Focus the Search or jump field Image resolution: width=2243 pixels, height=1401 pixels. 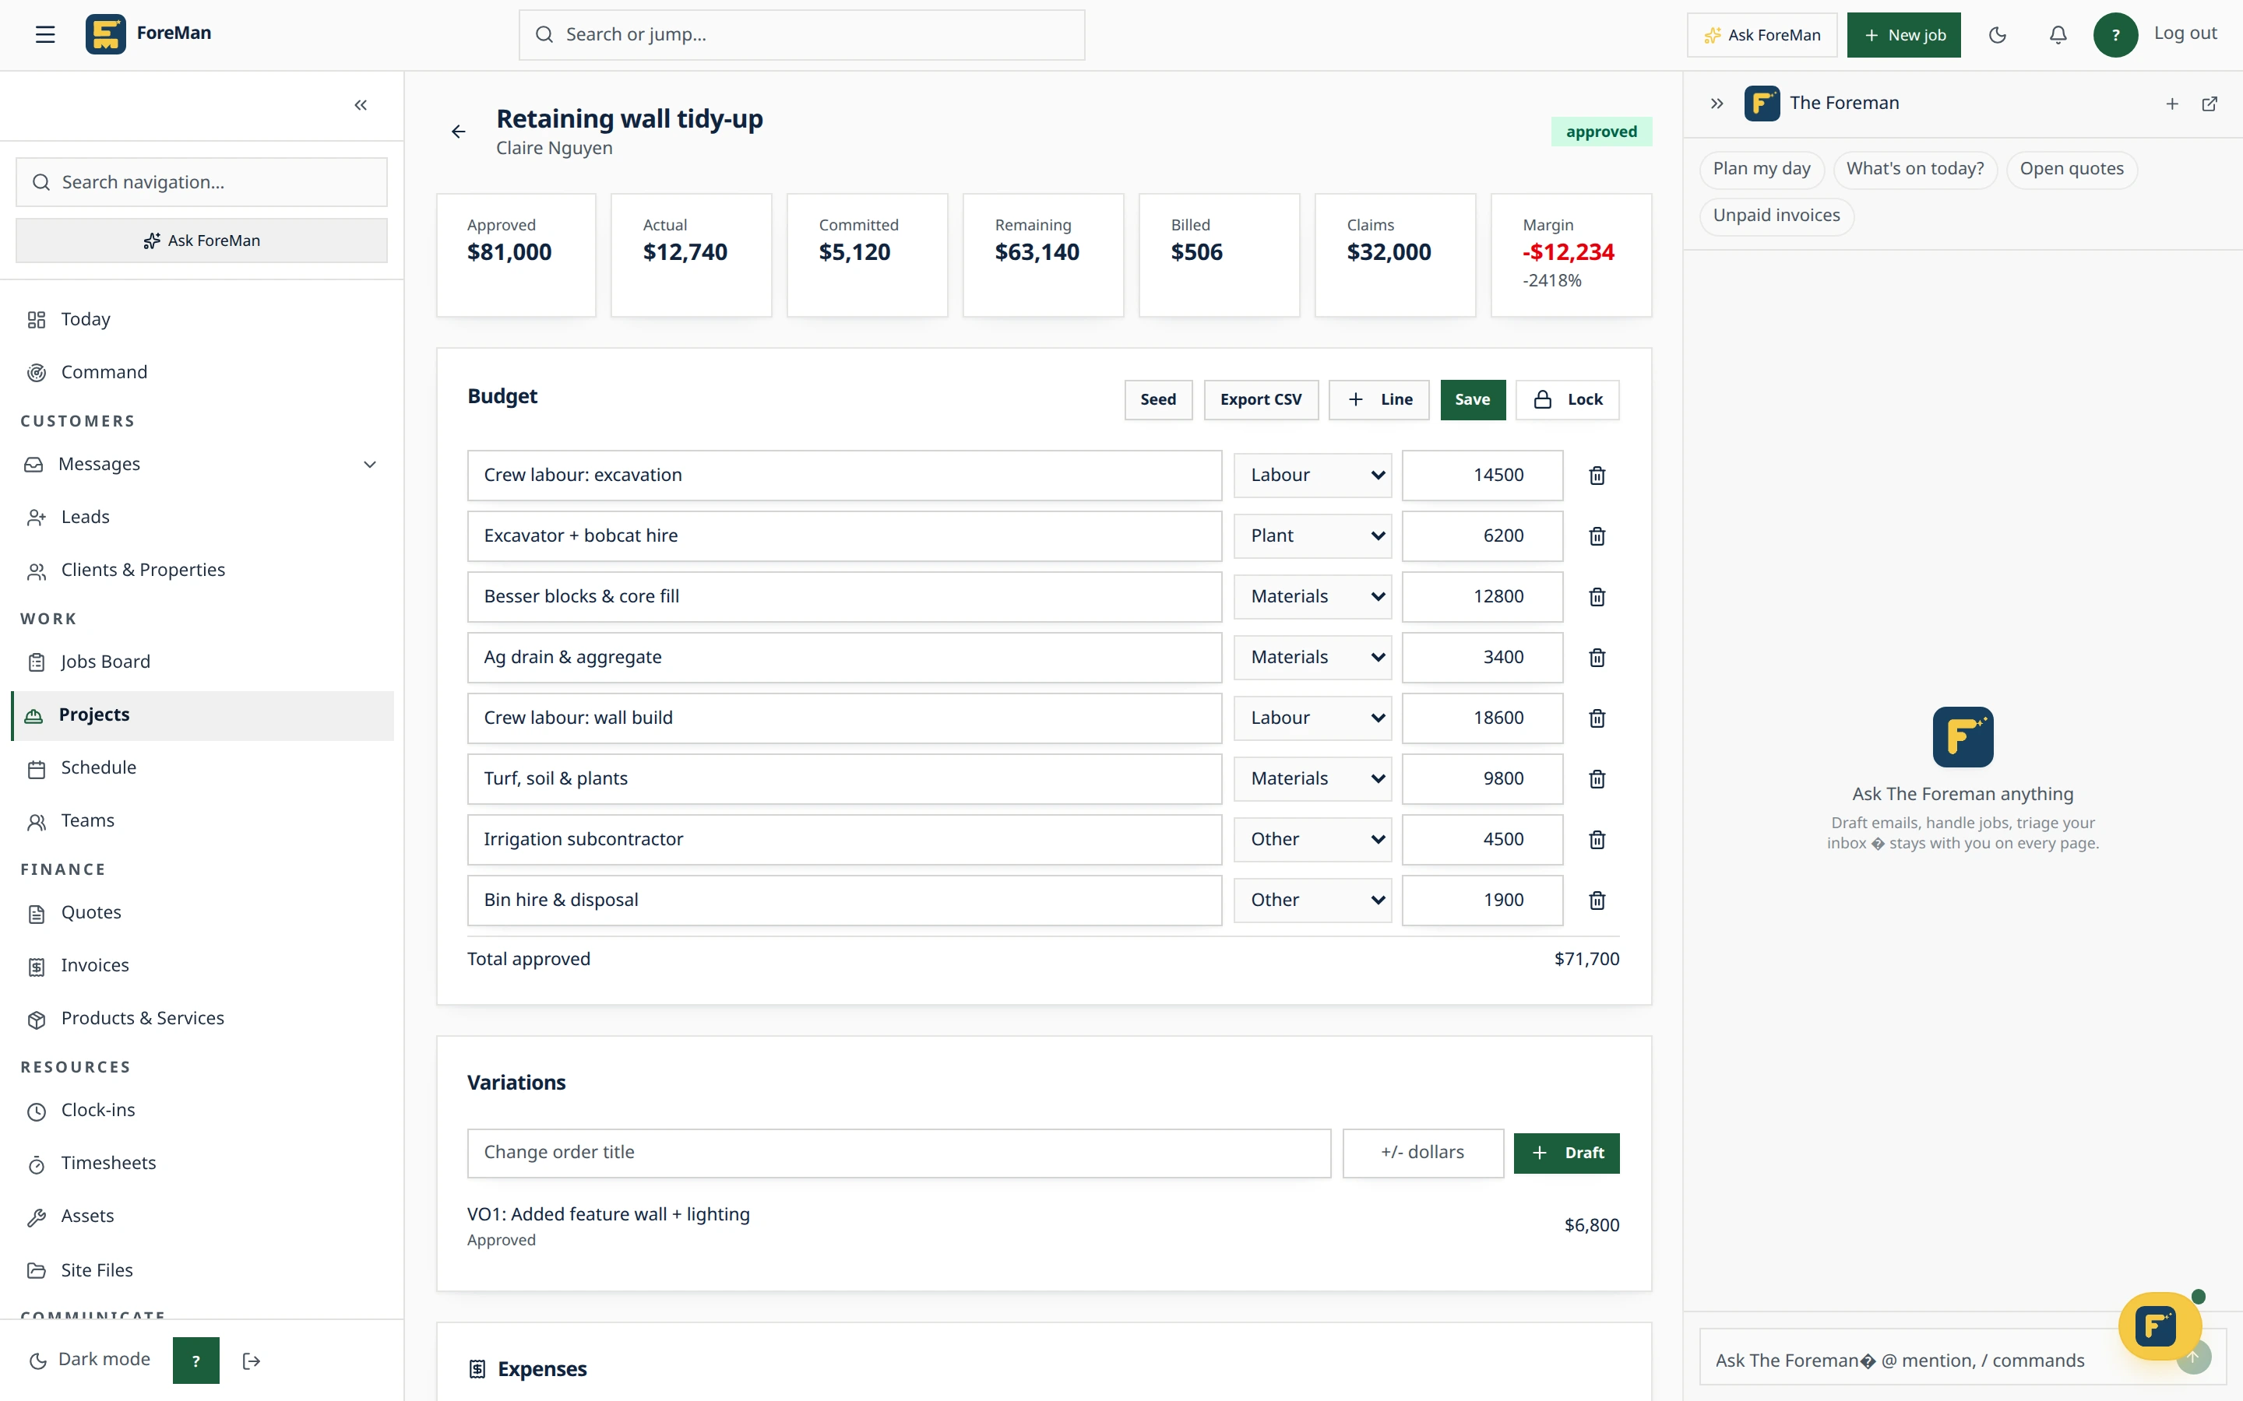pos(801,35)
